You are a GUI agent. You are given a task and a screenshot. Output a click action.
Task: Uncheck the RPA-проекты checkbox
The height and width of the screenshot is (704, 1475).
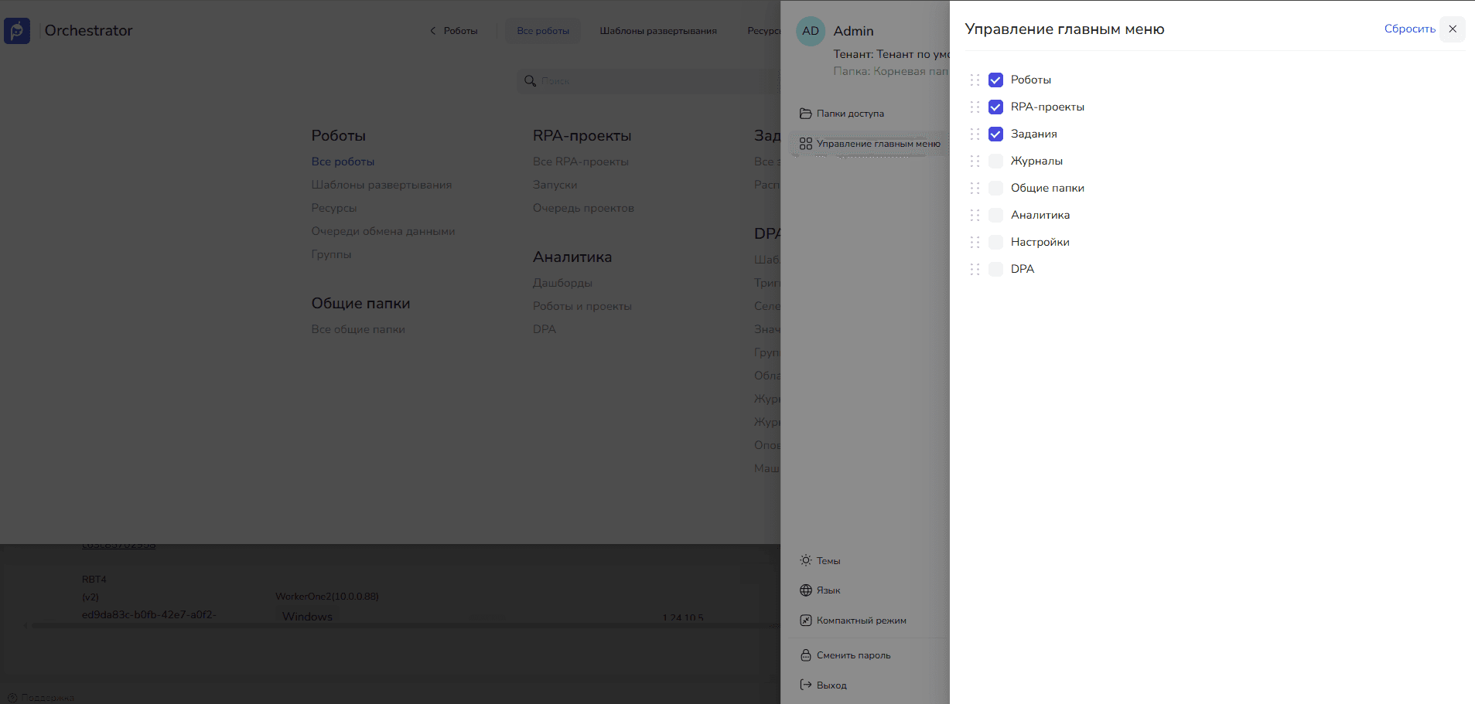995,107
